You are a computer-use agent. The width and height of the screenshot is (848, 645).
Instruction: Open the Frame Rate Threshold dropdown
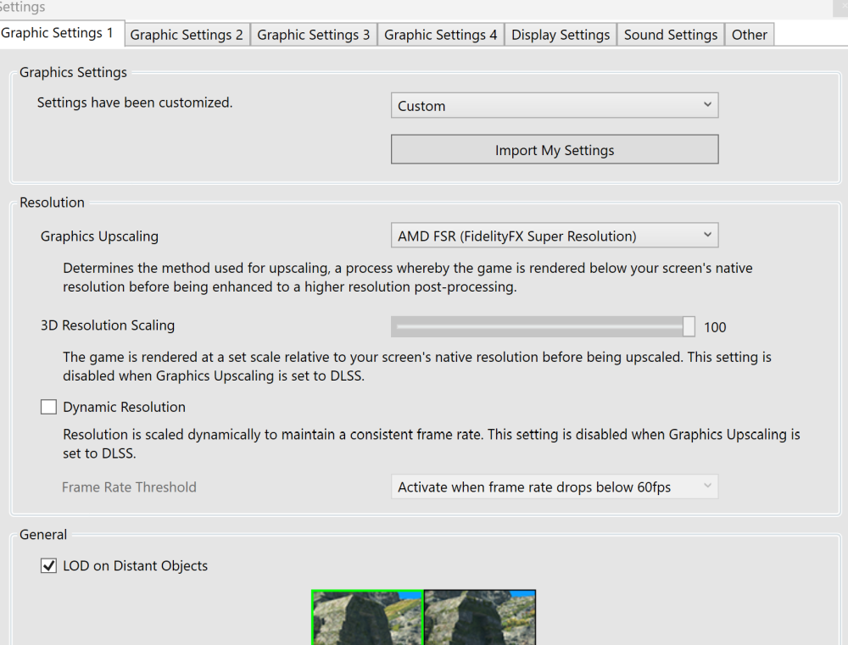(x=555, y=487)
